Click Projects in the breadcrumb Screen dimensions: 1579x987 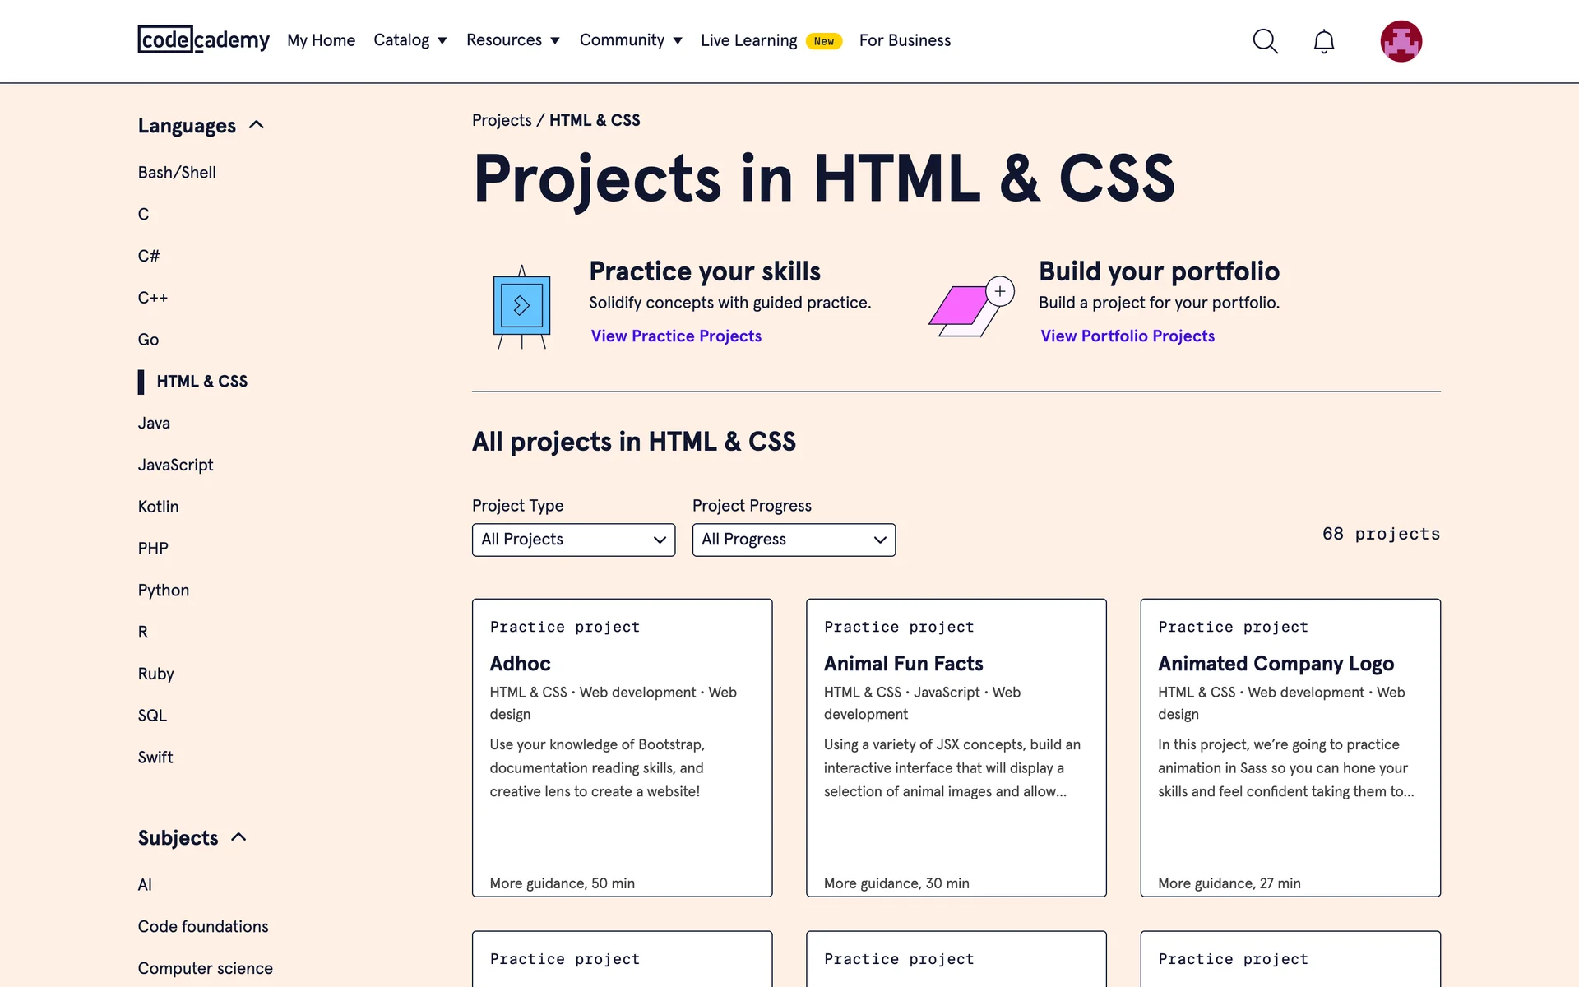click(502, 120)
